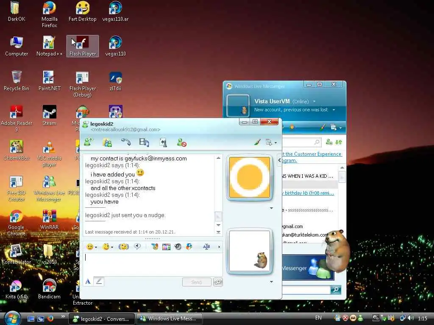Image resolution: width=434 pixels, height=325 pixels.
Task: Open the show menu dropdown in conversation window
Action: [271, 142]
